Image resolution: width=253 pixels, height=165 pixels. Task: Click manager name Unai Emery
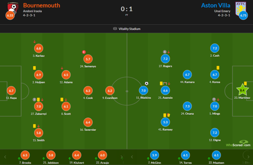click(x=222, y=12)
